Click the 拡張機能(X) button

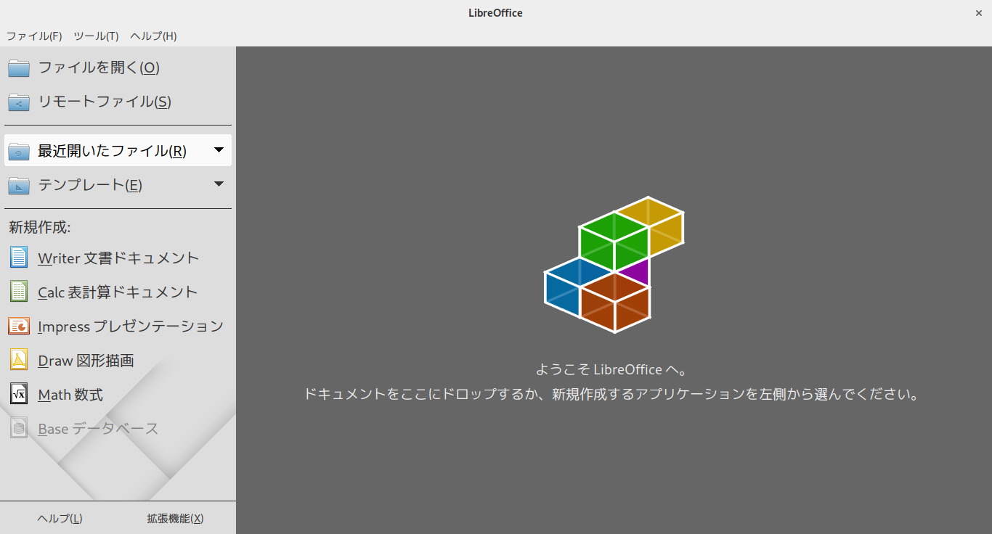coord(175,518)
